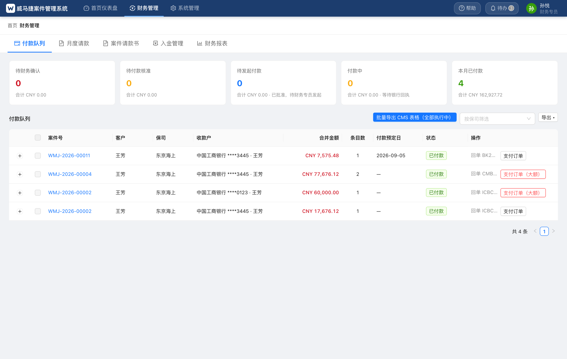Click the 合并金额 column header
The width and height of the screenshot is (567, 359).
point(329,138)
